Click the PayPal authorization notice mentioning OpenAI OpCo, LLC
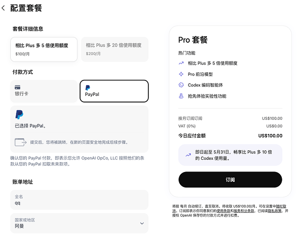Image resolution: width=302 pixels, height=235 pixels. (x=77, y=161)
